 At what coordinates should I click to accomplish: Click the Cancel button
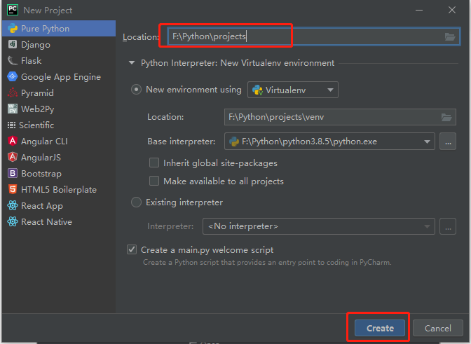[437, 328]
